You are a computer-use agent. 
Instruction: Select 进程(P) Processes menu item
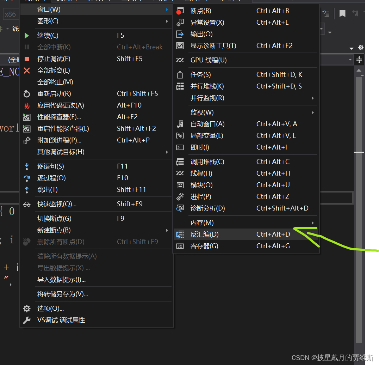tap(246, 197)
